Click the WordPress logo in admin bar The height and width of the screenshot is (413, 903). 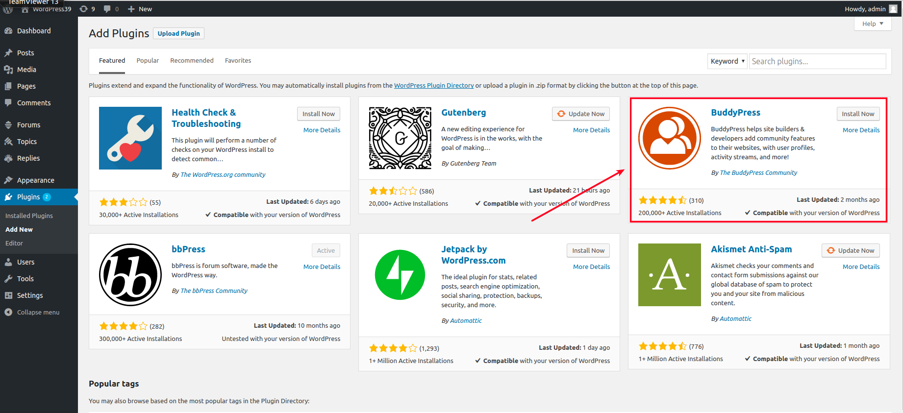coord(8,9)
